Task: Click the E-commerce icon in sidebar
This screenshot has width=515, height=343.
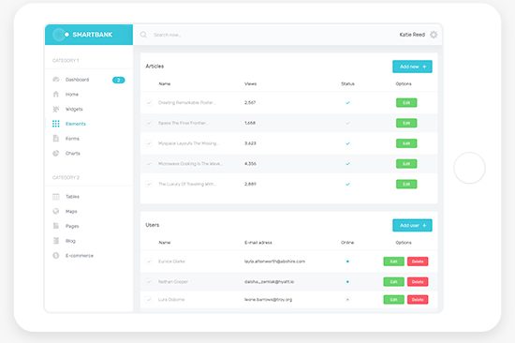Action: click(x=56, y=256)
